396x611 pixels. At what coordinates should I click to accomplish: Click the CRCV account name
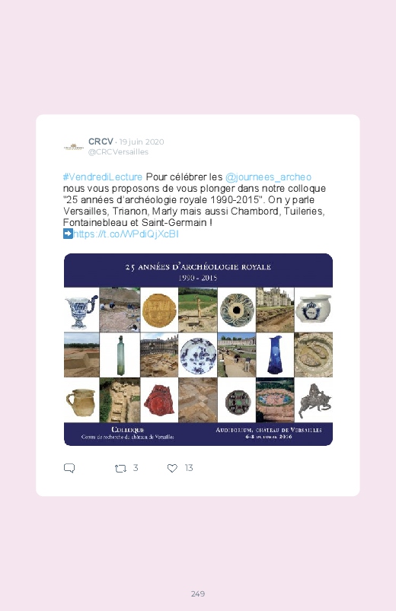pyautogui.click(x=101, y=142)
